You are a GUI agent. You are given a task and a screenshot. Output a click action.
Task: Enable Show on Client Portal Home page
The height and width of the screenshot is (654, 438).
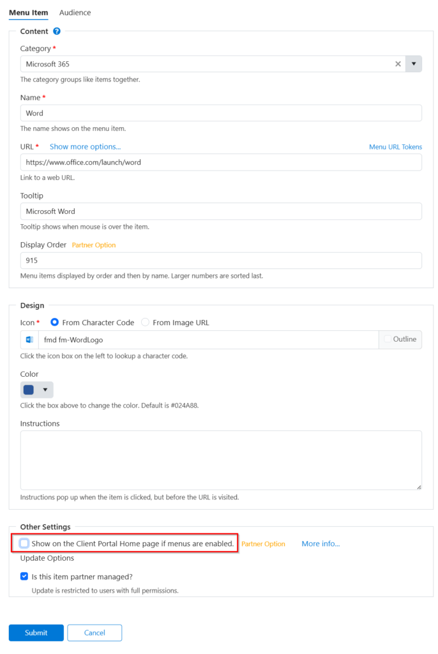[x=24, y=544]
